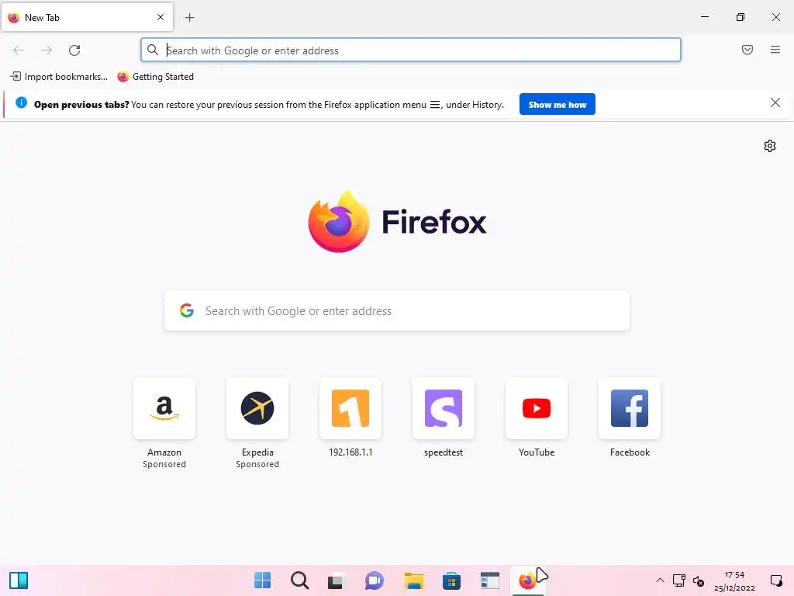Click the network status tray icon
This screenshot has height=596, width=794.
tap(678, 580)
